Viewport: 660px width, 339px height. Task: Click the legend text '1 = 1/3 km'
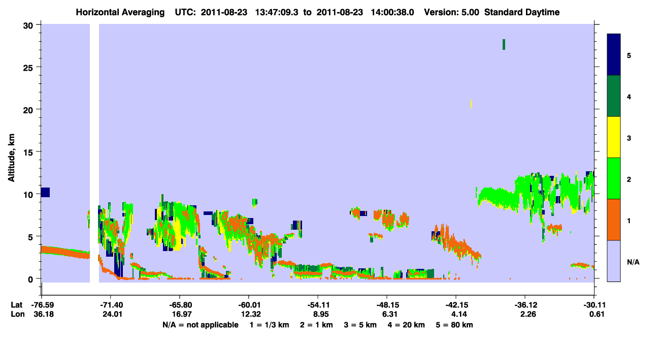pyautogui.click(x=270, y=325)
